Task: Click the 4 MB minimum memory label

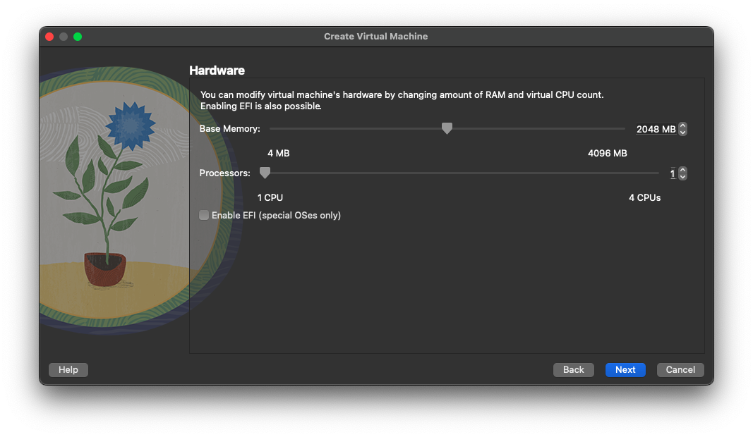Action: click(x=279, y=154)
